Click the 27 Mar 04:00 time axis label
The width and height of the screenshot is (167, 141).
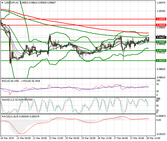121,138
